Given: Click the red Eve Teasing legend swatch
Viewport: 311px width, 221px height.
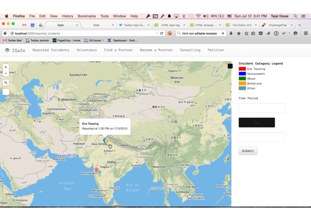Looking at the screenshot, I should pos(242,69).
